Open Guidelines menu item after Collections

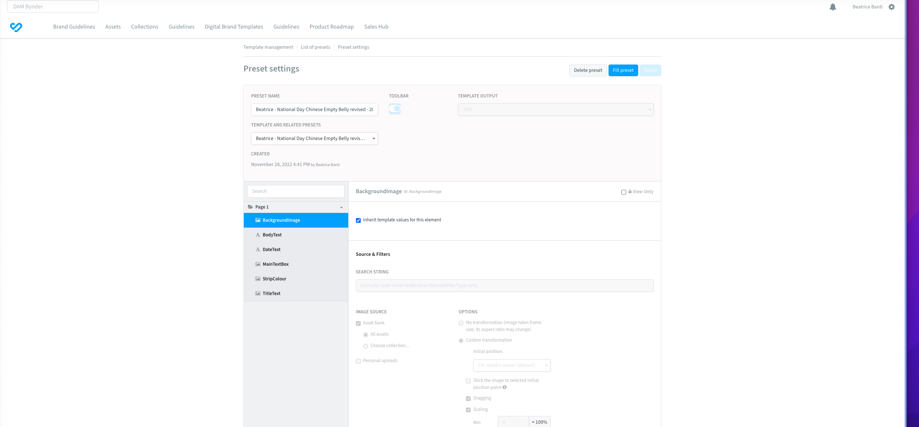[x=181, y=27]
